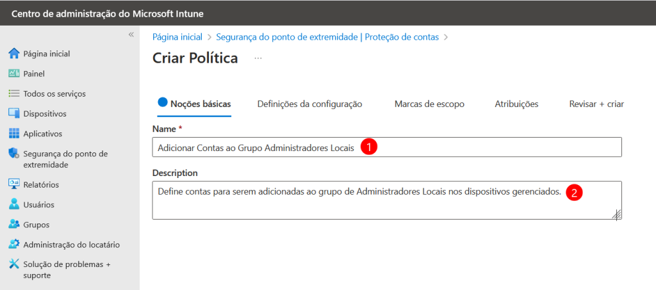Click inside the Name input field
Viewport: 656px width, 290px height.
(387, 147)
